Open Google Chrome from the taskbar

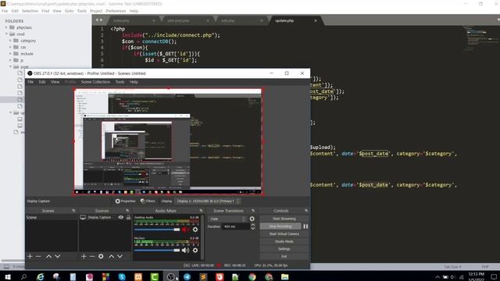tap(252, 276)
